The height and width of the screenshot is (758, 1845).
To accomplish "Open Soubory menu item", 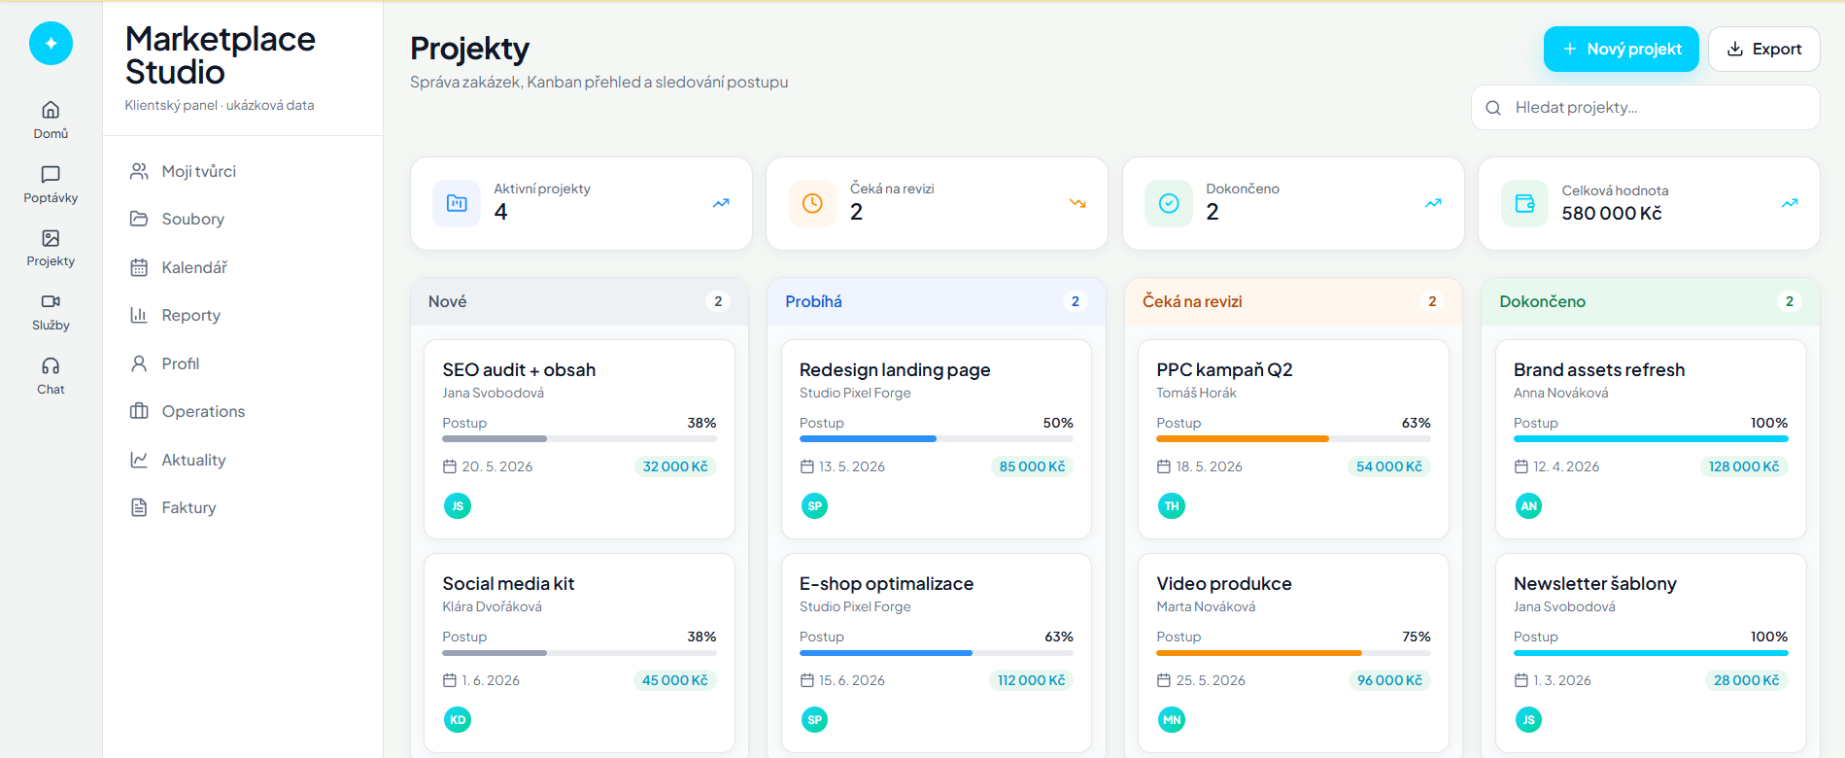I will tap(243, 219).
